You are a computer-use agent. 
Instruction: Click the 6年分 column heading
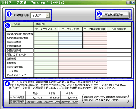[69, 93]
